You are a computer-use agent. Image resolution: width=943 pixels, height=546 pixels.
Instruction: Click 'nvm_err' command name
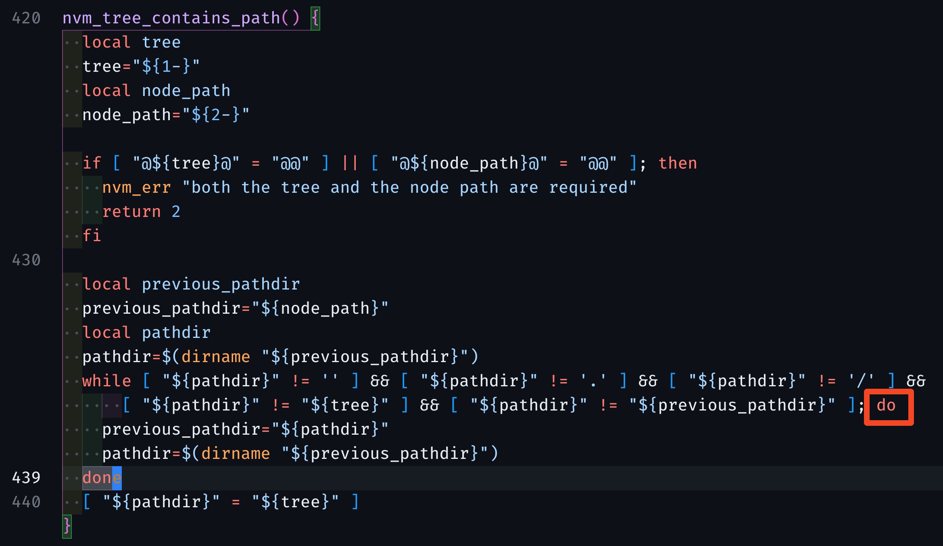136,188
